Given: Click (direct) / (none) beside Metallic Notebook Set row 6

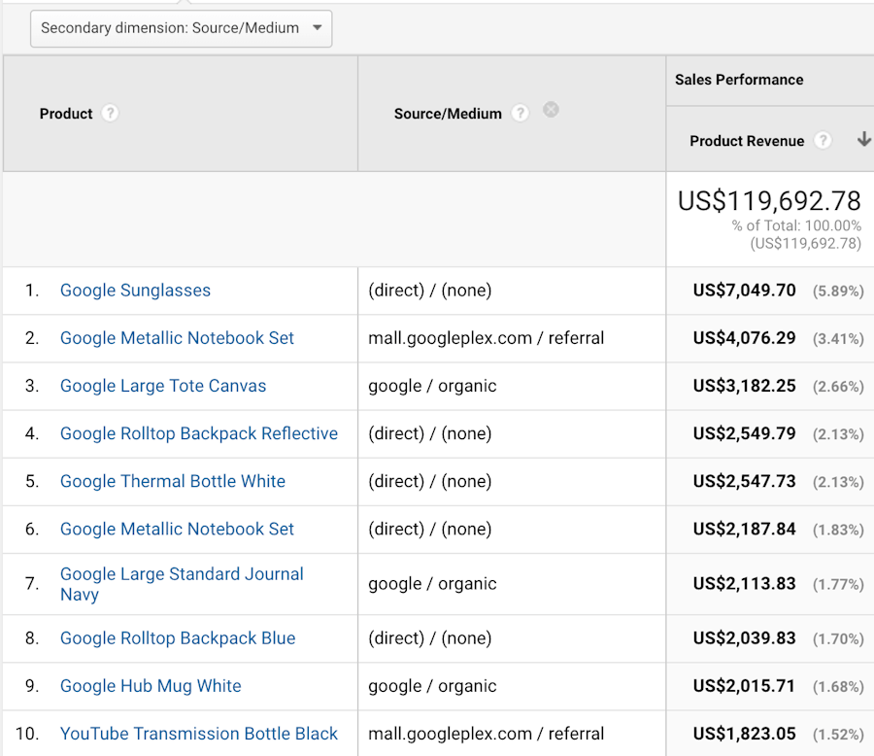Looking at the screenshot, I should point(430,529).
